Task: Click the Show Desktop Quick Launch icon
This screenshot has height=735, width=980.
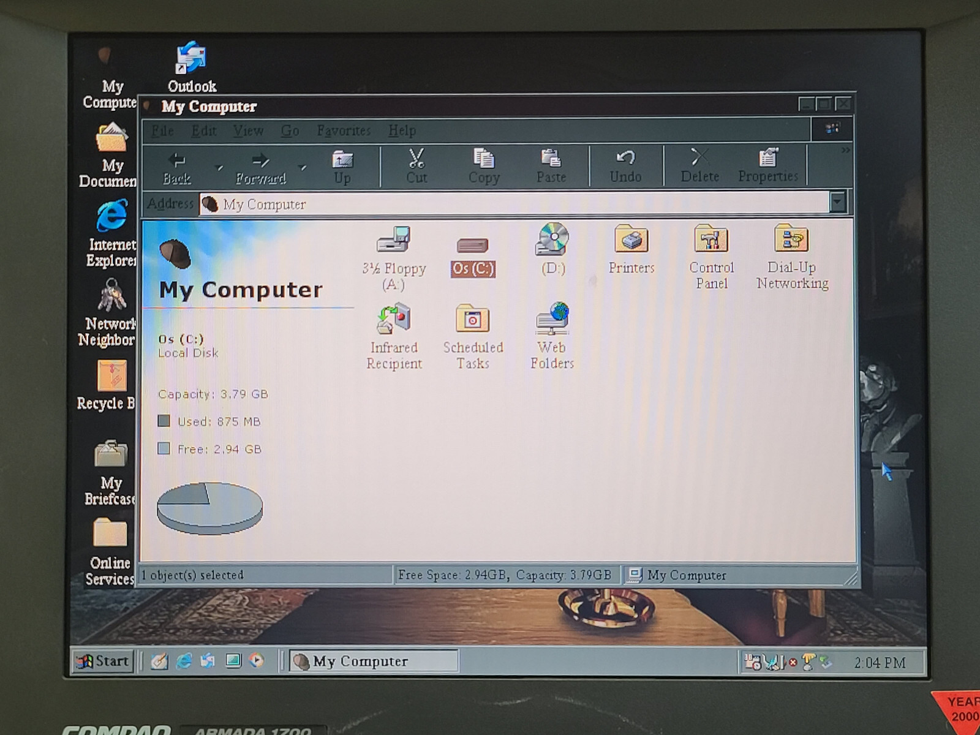Action: (x=233, y=660)
